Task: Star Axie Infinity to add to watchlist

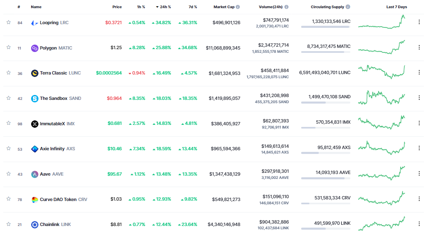Action: 9,149
